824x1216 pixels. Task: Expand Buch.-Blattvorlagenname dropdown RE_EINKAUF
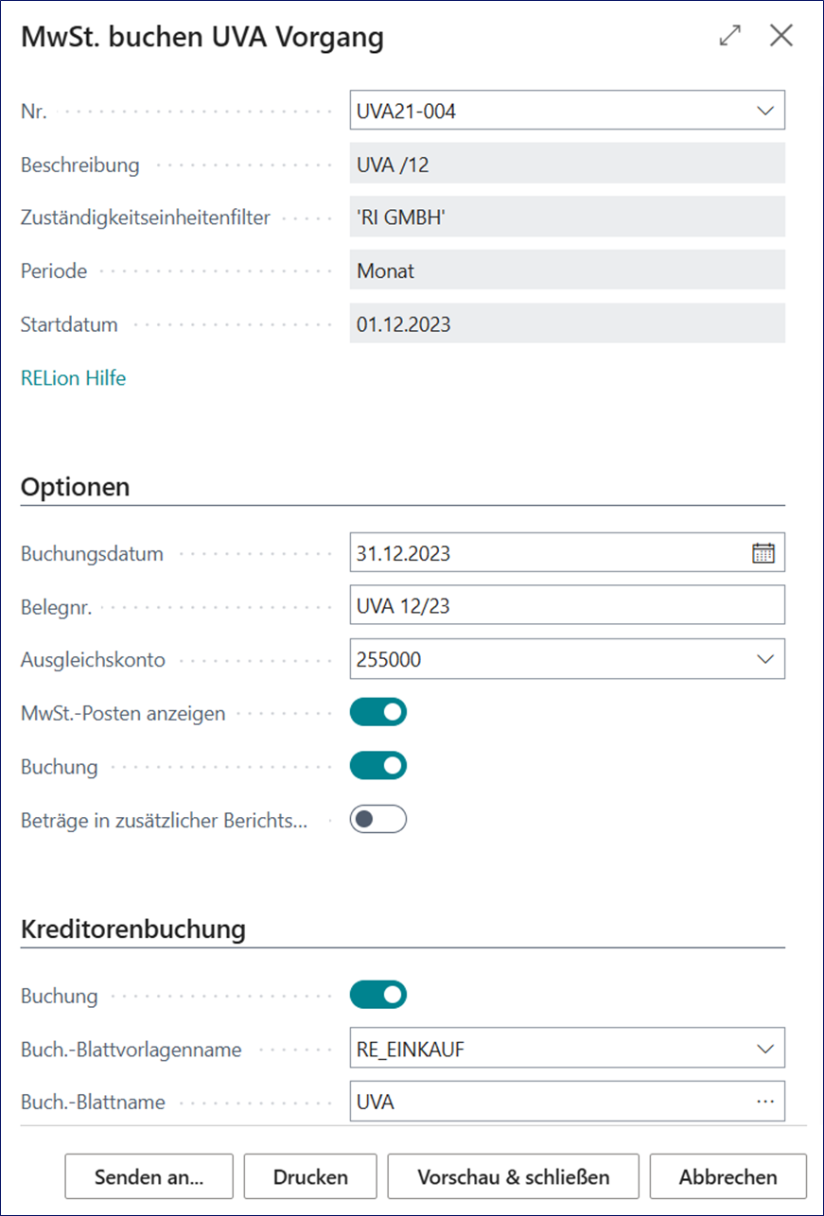[x=765, y=1049]
